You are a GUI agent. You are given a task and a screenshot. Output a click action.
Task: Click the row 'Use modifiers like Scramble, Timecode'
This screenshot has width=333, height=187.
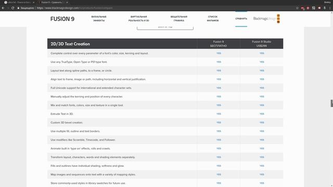(x=165, y=140)
